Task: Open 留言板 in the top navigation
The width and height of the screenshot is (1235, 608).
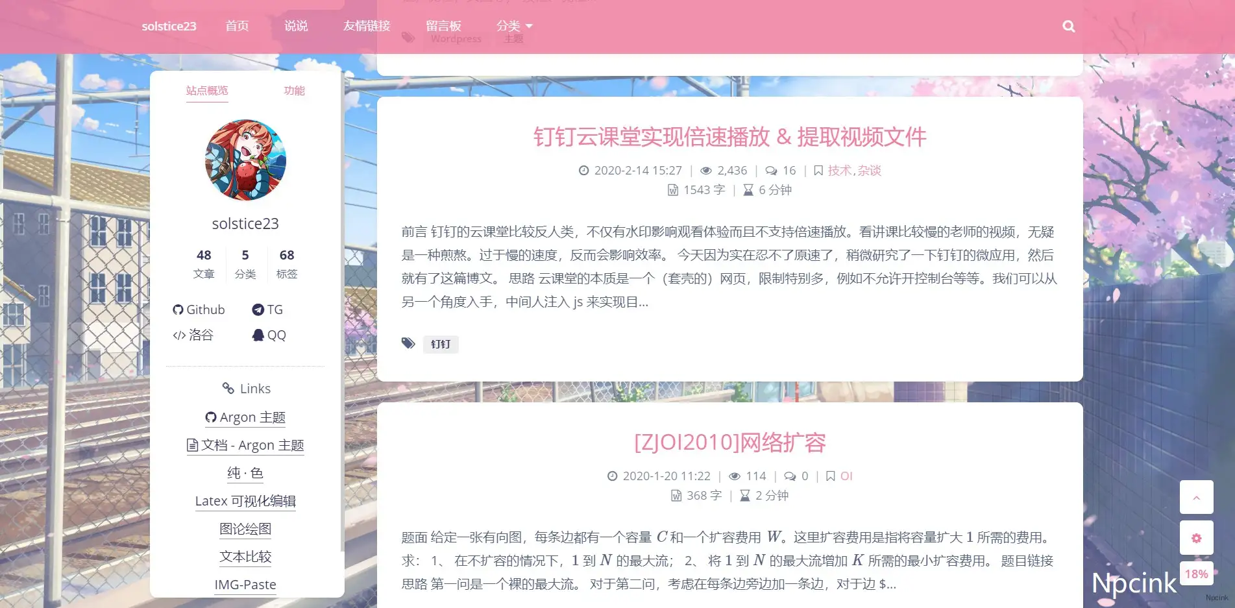Action: 443,26
